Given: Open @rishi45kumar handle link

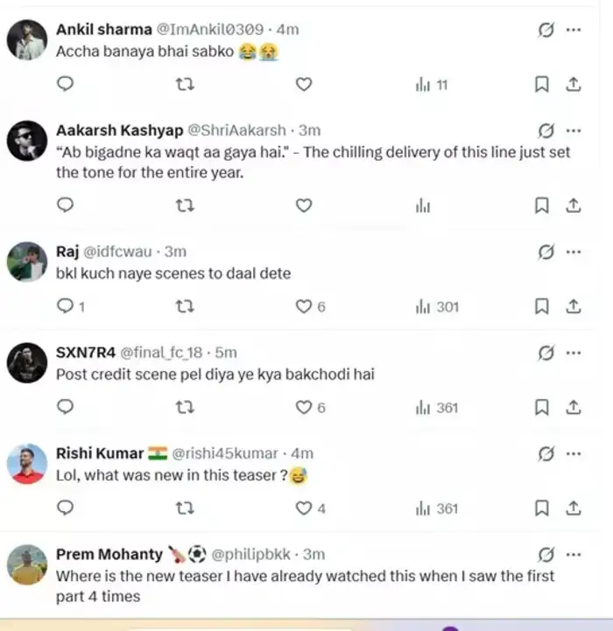Looking at the screenshot, I should pos(225,453).
